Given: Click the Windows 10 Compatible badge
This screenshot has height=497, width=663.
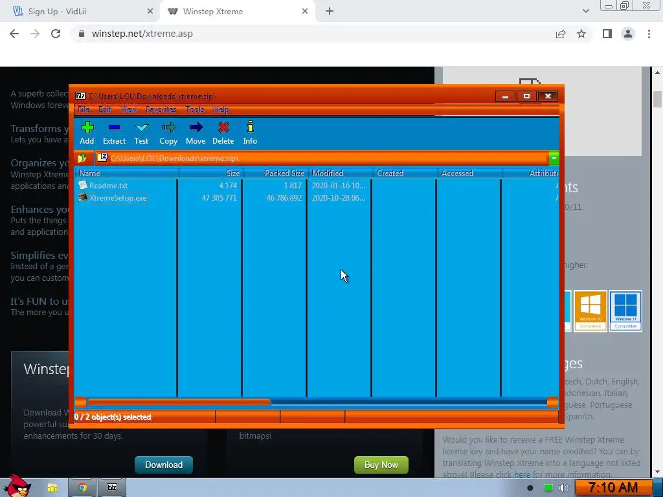Looking at the screenshot, I should tap(590, 311).
